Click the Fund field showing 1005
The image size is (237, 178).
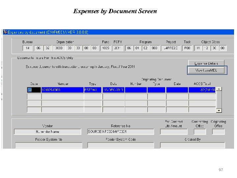(106, 48)
